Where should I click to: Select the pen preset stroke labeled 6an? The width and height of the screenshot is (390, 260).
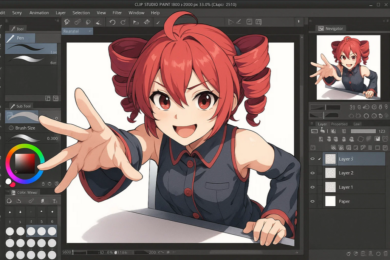click(x=31, y=60)
